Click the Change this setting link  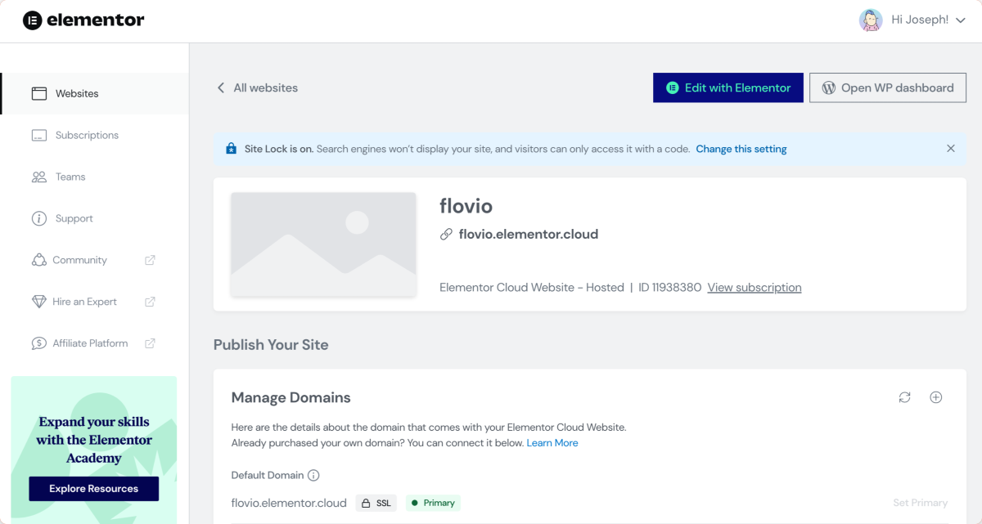[x=741, y=149]
